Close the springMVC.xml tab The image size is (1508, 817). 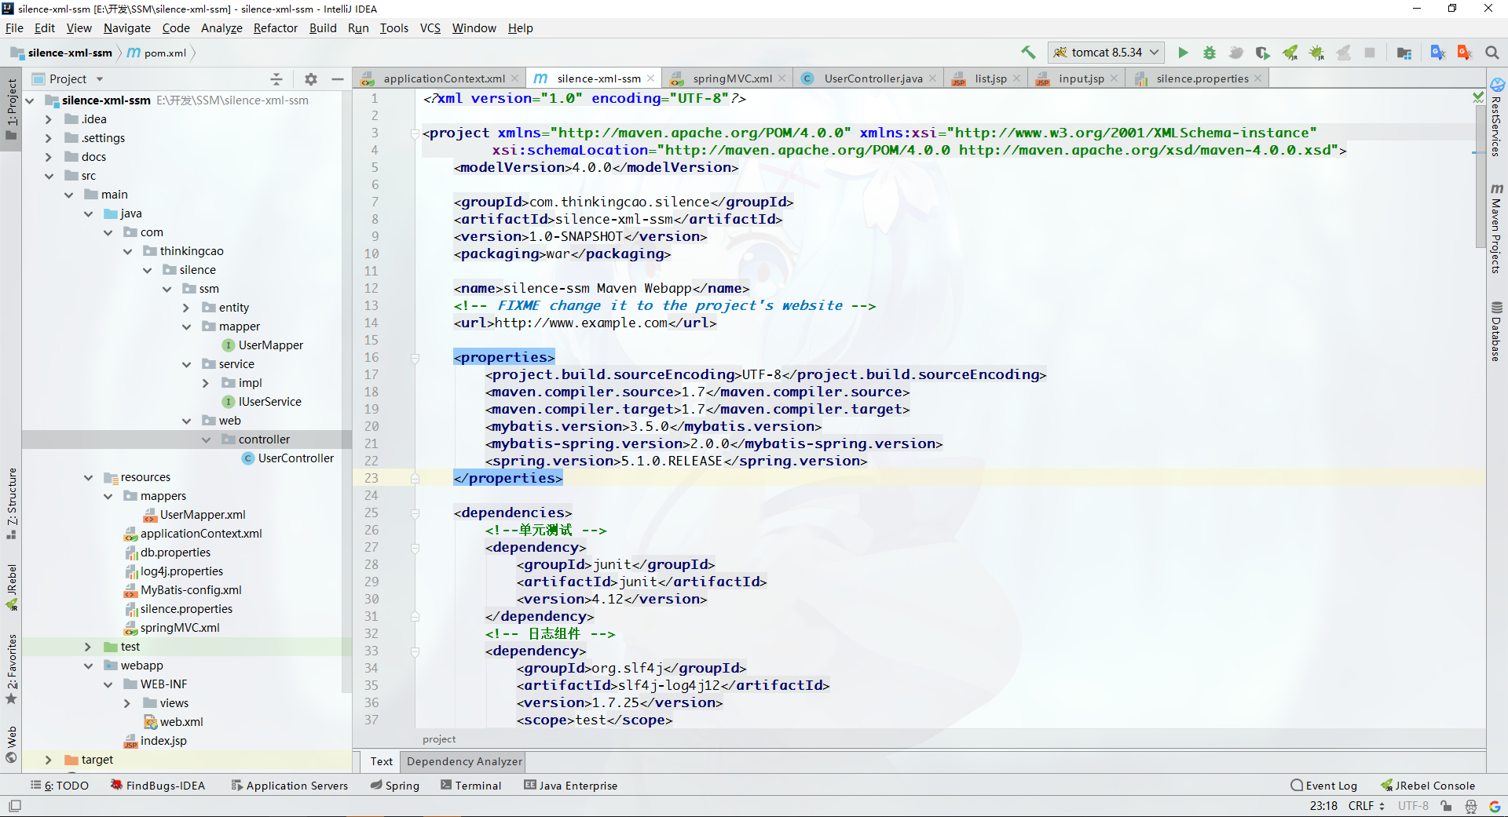click(x=782, y=78)
